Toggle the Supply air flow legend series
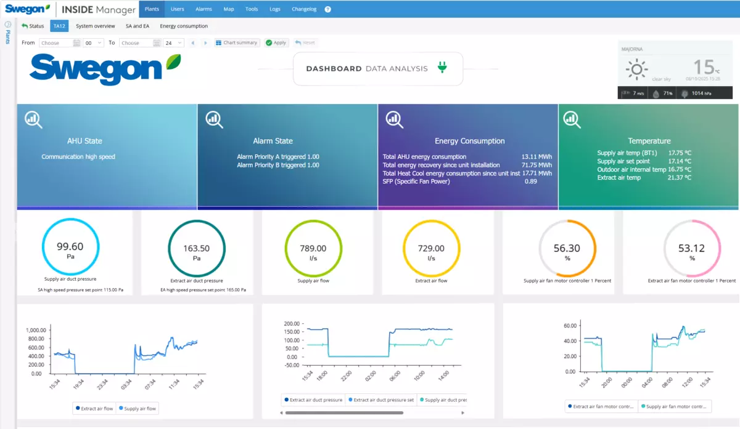740x429 pixels. coord(137,408)
